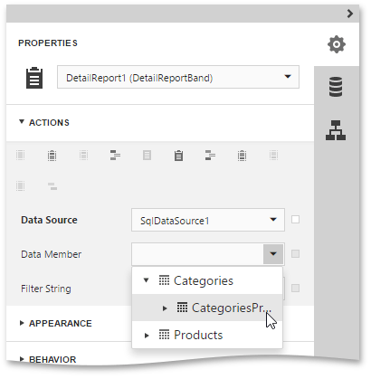The width and height of the screenshot is (371, 379).
Task: Open the Properties gear tab
Action: coord(337,44)
